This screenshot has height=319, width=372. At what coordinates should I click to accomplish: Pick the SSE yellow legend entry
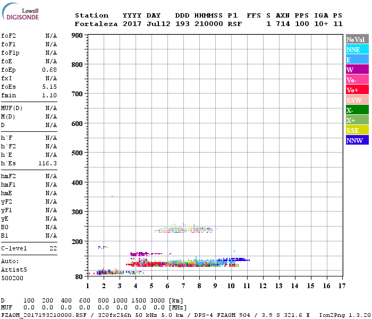point(357,130)
